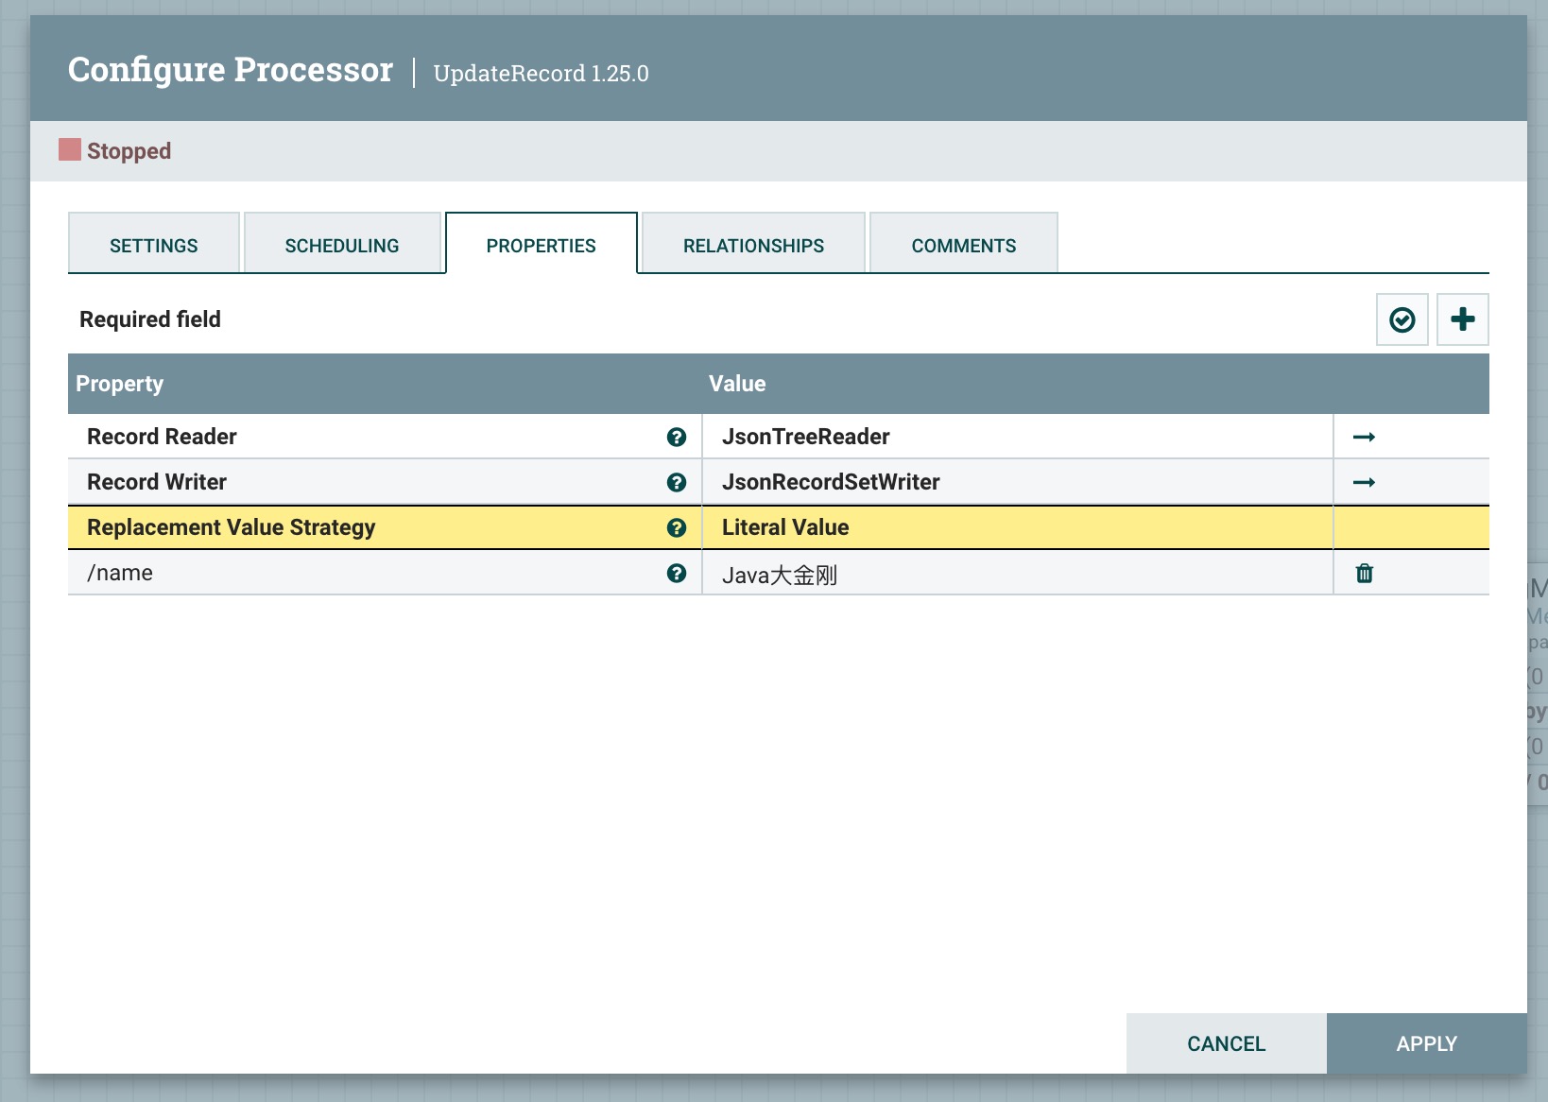Image resolution: width=1548 pixels, height=1102 pixels.
Task: Open the Record Writer value selector
Action: click(x=945, y=482)
